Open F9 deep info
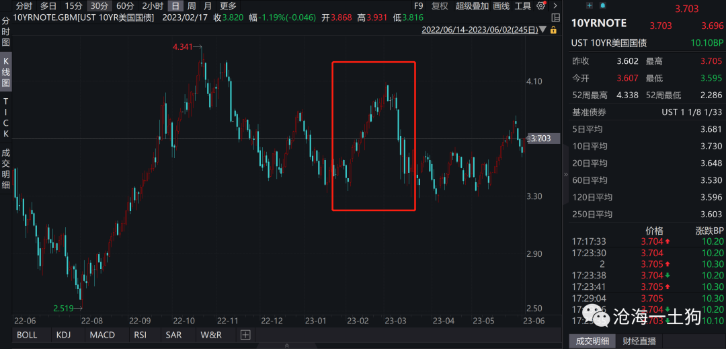Viewport: 726px width, 349px height. coord(419,6)
